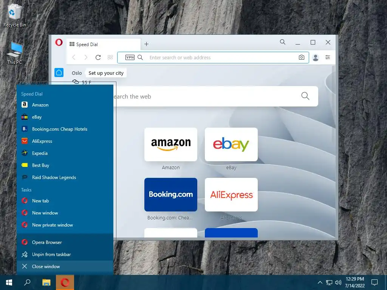
Task: Click the volume speaker tray icon
Action: [x=338, y=282]
